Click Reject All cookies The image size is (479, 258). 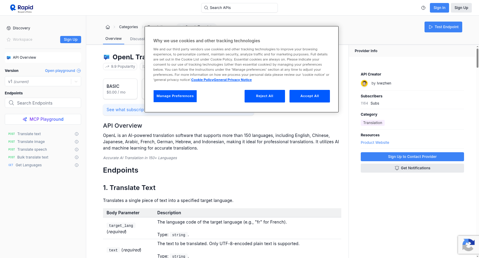tap(265, 96)
